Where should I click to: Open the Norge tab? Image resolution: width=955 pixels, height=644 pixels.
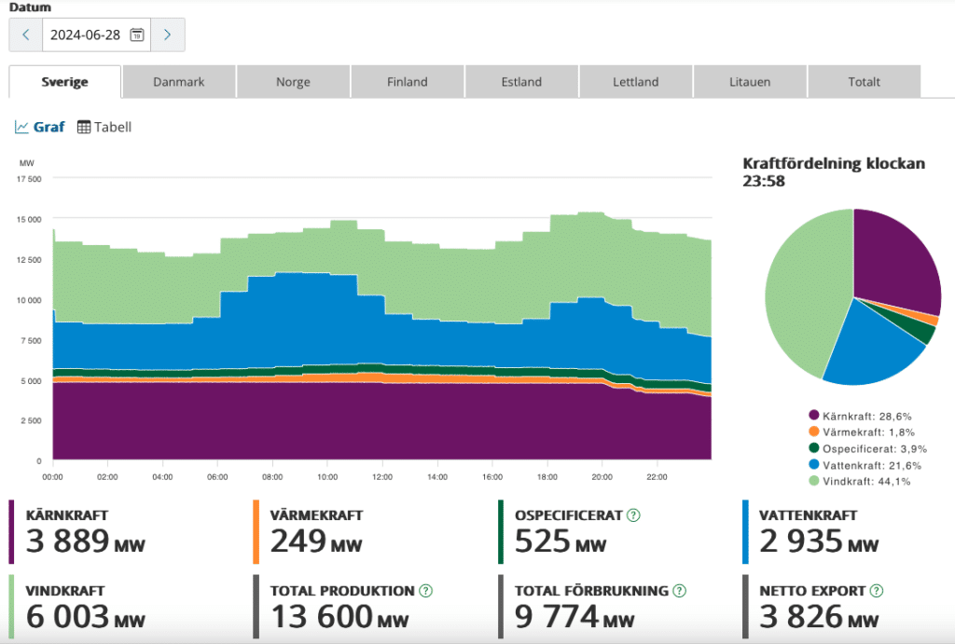coord(293,82)
